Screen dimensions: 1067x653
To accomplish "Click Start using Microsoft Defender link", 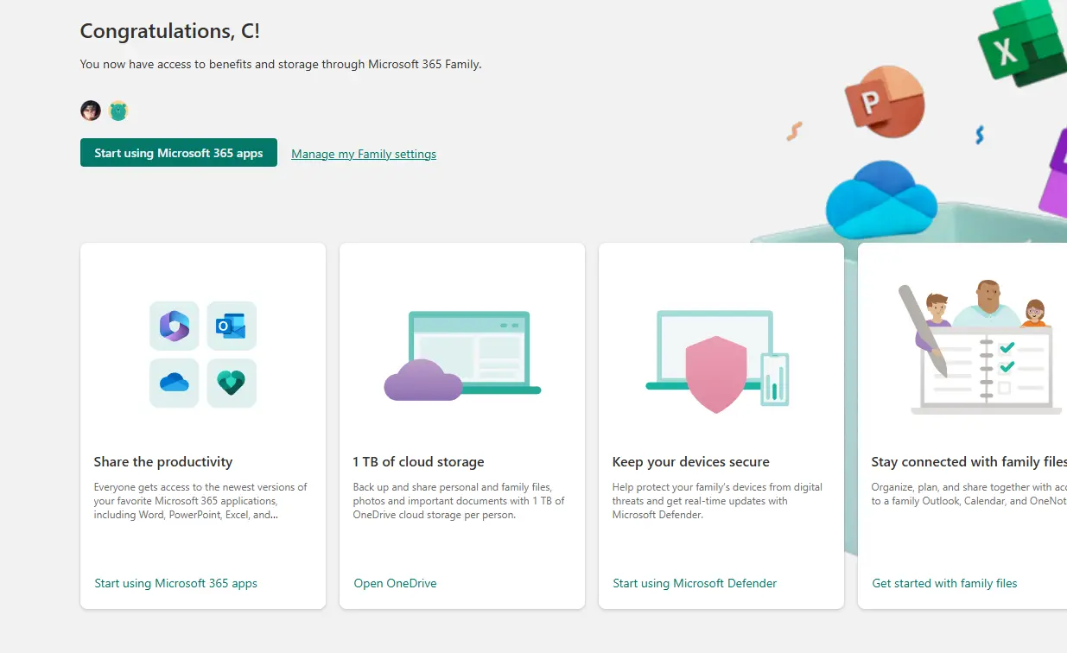I will tap(695, 583).
